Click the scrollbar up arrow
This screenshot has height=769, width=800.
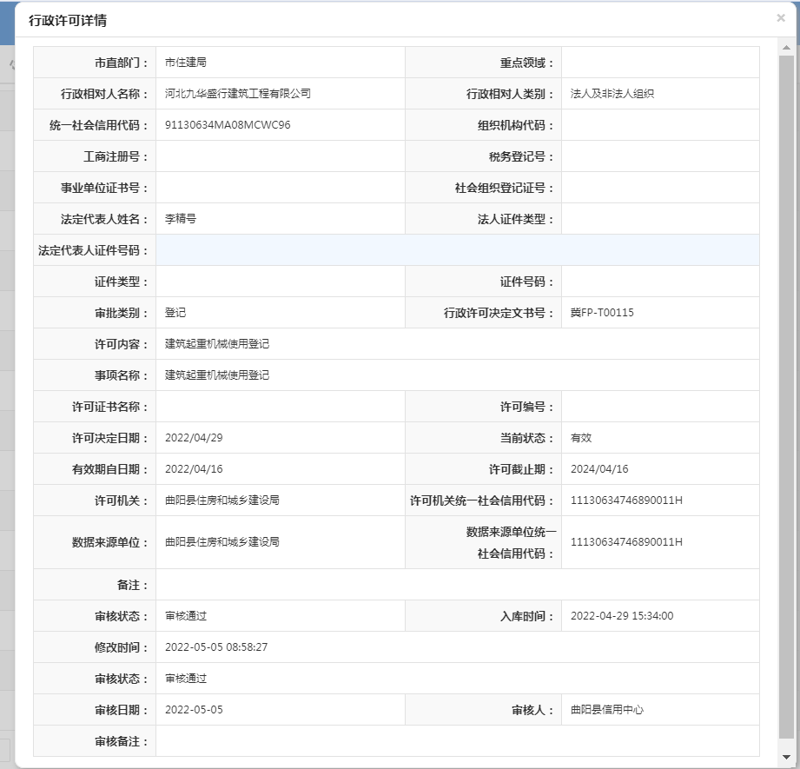pos(786,48)
